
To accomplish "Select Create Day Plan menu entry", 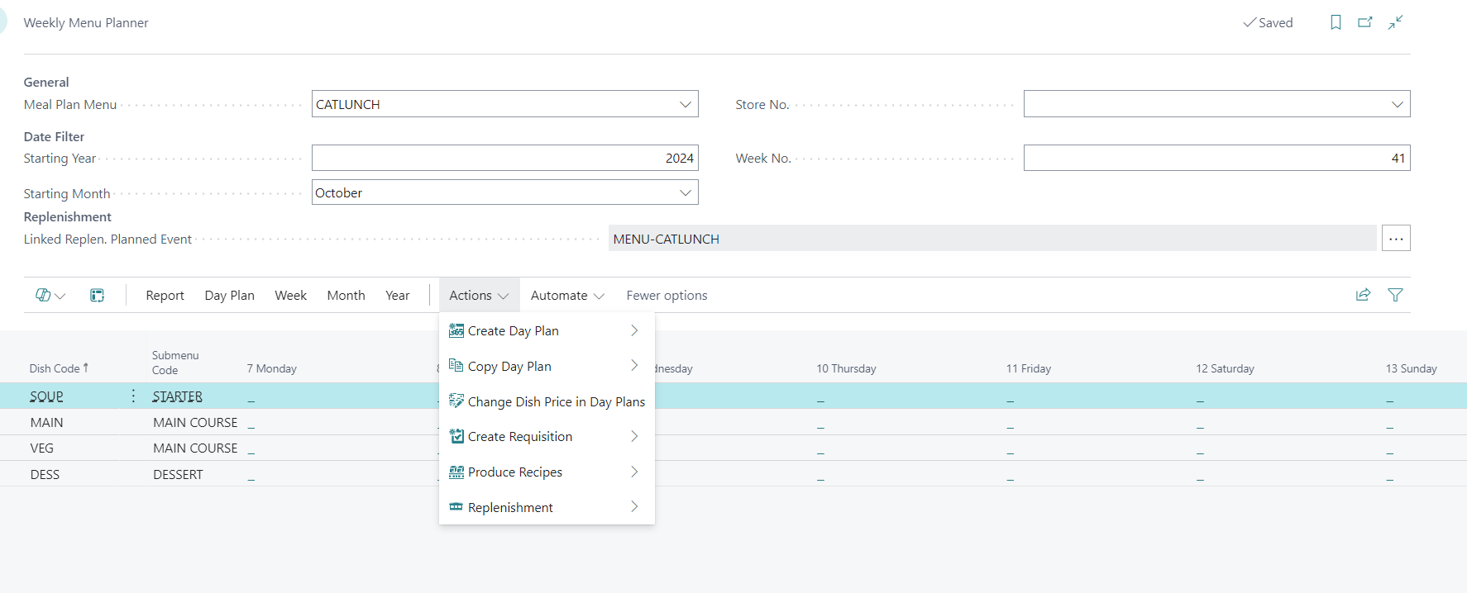I will [513, 331].
